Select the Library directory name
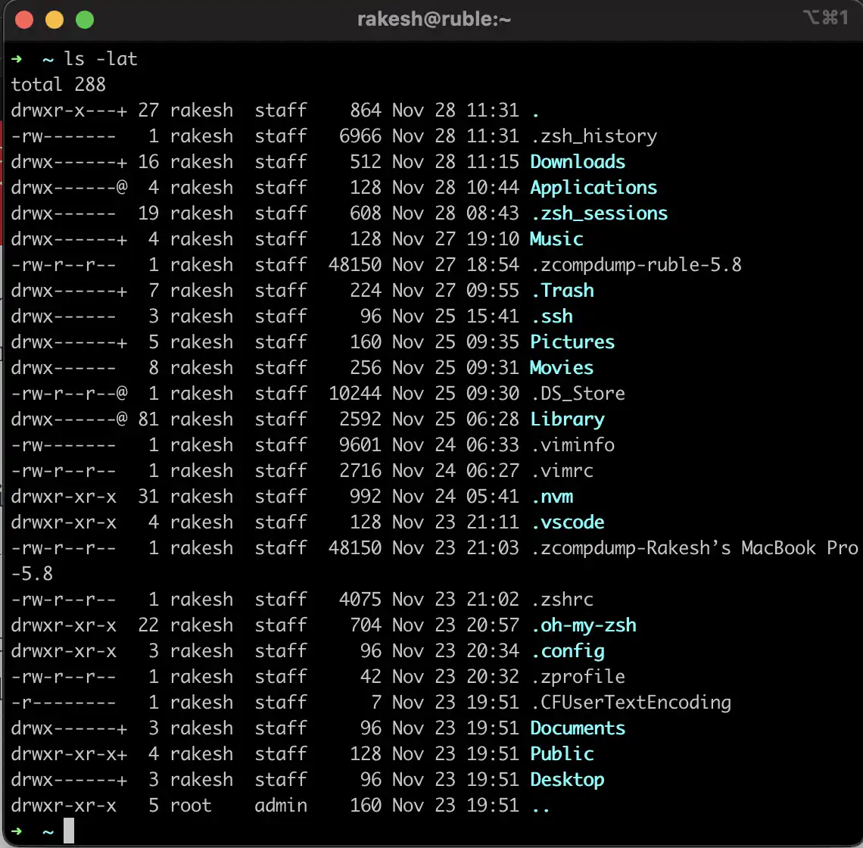The height and width of the screenshot is (848, 863). [567, 419]
